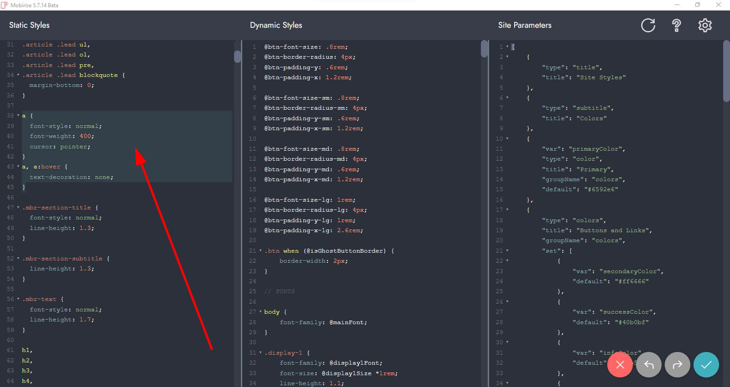Open help via the question mark icon
The width and height of the screenshot is (730, 387).
coord(677,25)
